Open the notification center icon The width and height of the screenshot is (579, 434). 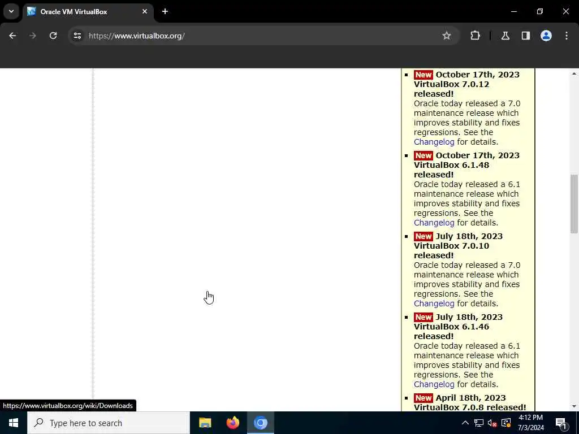click(561, 423)
